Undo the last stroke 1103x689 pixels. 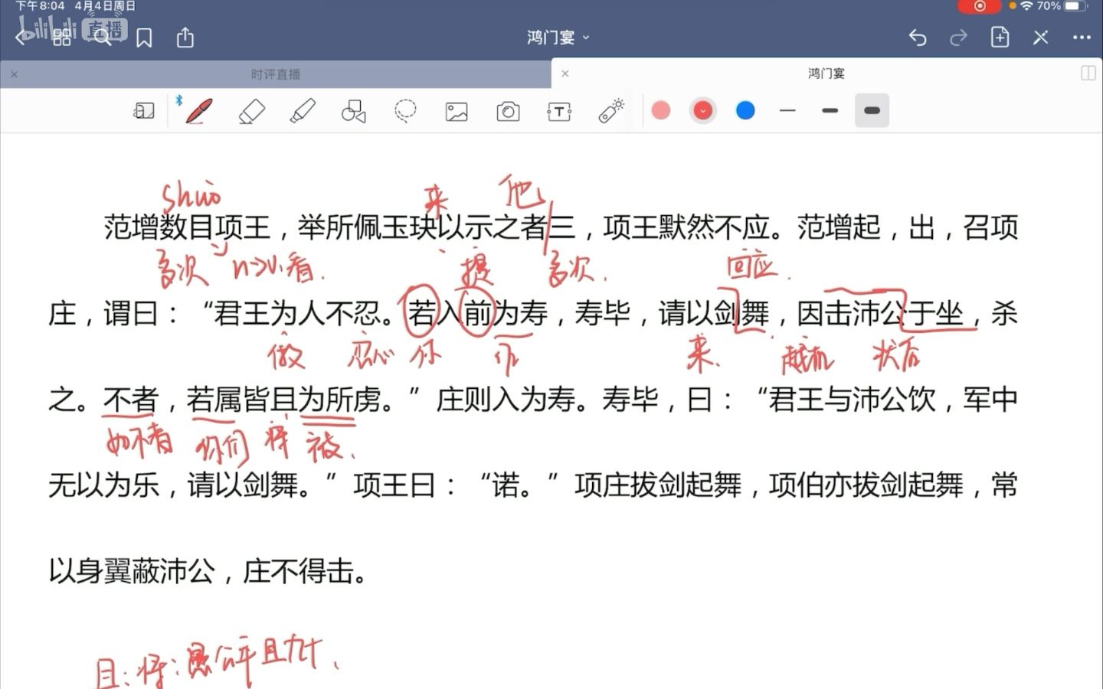(x=918, y=38)
